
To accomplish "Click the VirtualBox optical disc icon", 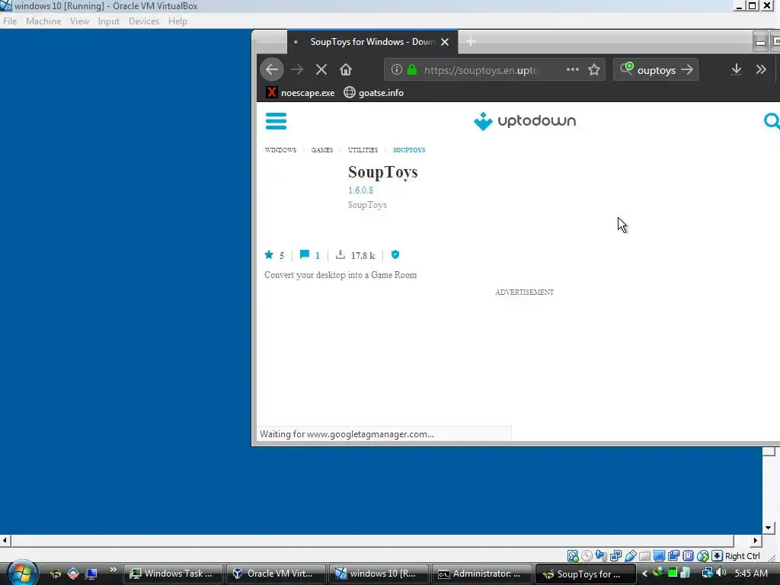I will [587, 555].
